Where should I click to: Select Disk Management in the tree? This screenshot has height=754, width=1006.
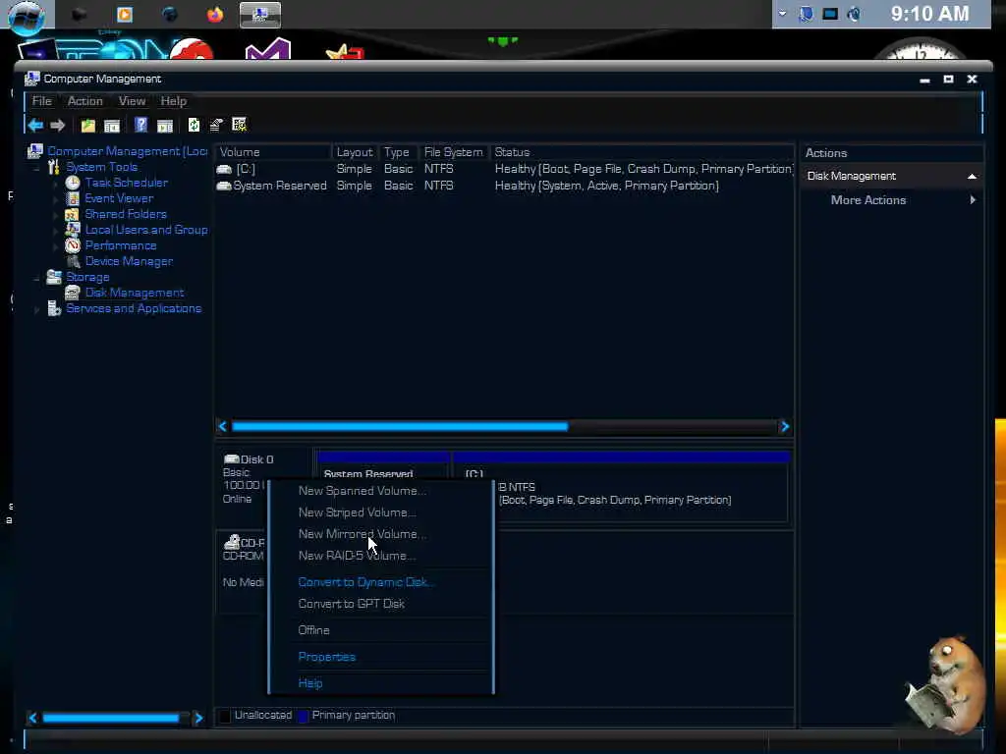pyautogui.click(x=134, y=293)
